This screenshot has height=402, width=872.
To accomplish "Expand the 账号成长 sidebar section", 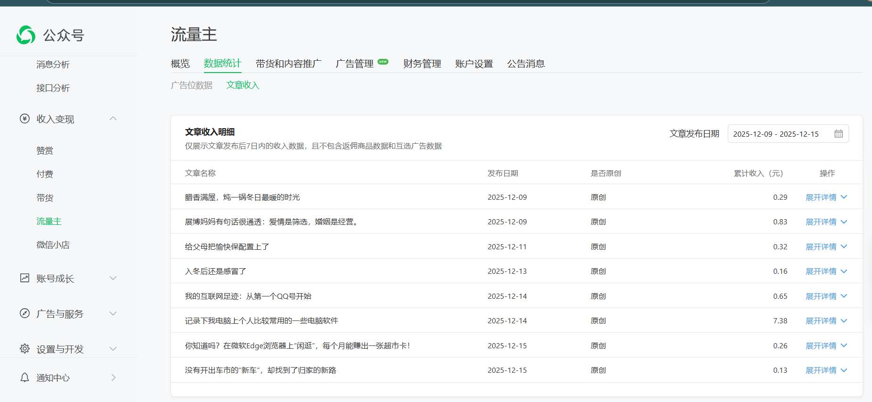I will pyautogui.click(x=113, y=278).
